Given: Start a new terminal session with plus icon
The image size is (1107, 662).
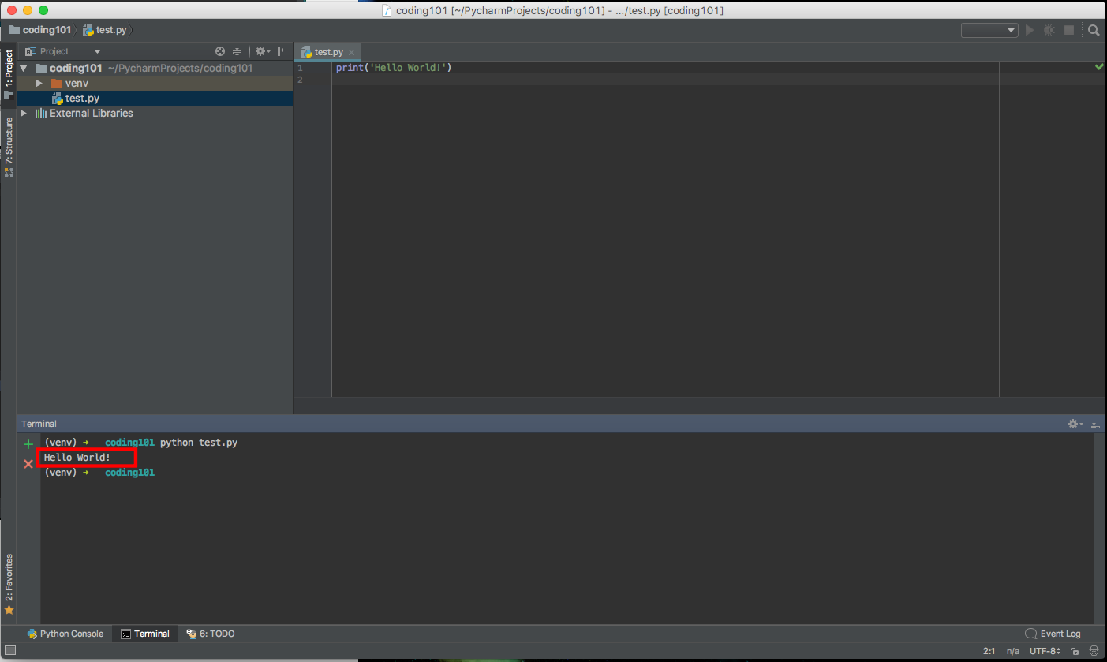Looking at the screenshot, I should (x=28, y=443).
